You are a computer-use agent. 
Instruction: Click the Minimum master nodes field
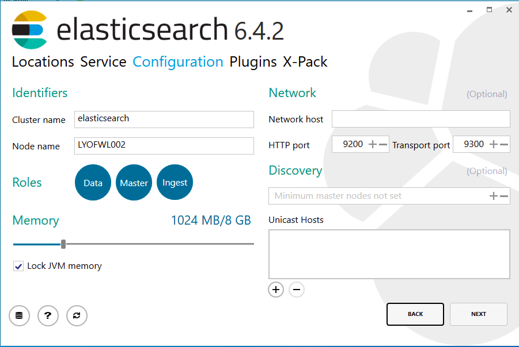[389, 196]
